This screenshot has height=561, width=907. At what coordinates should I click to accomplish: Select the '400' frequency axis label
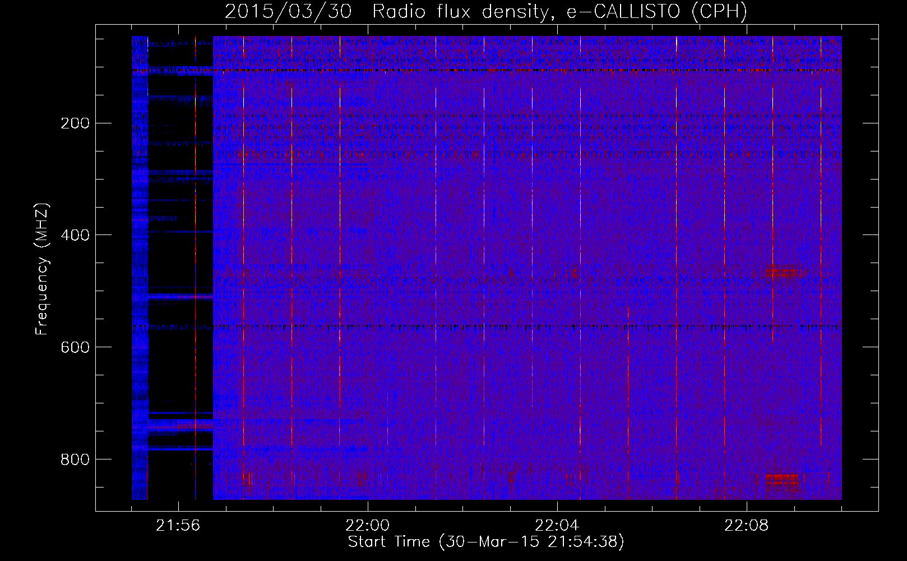click(x=75, y=236)
